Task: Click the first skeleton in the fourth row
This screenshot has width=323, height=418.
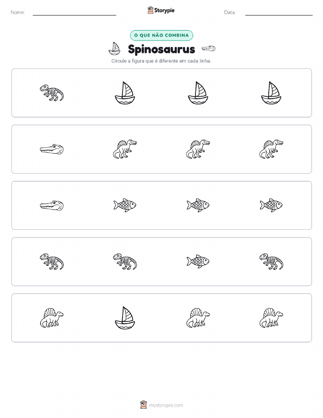Action: coord(51,262)
